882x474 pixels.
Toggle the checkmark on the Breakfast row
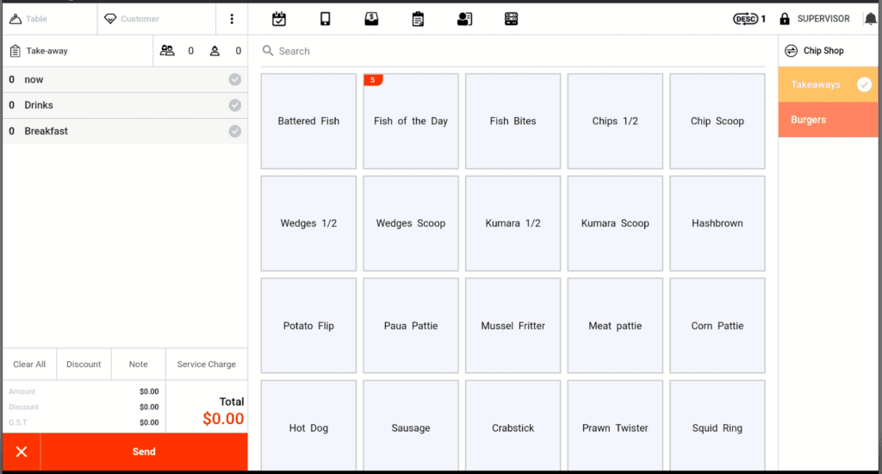click(234, 131)
